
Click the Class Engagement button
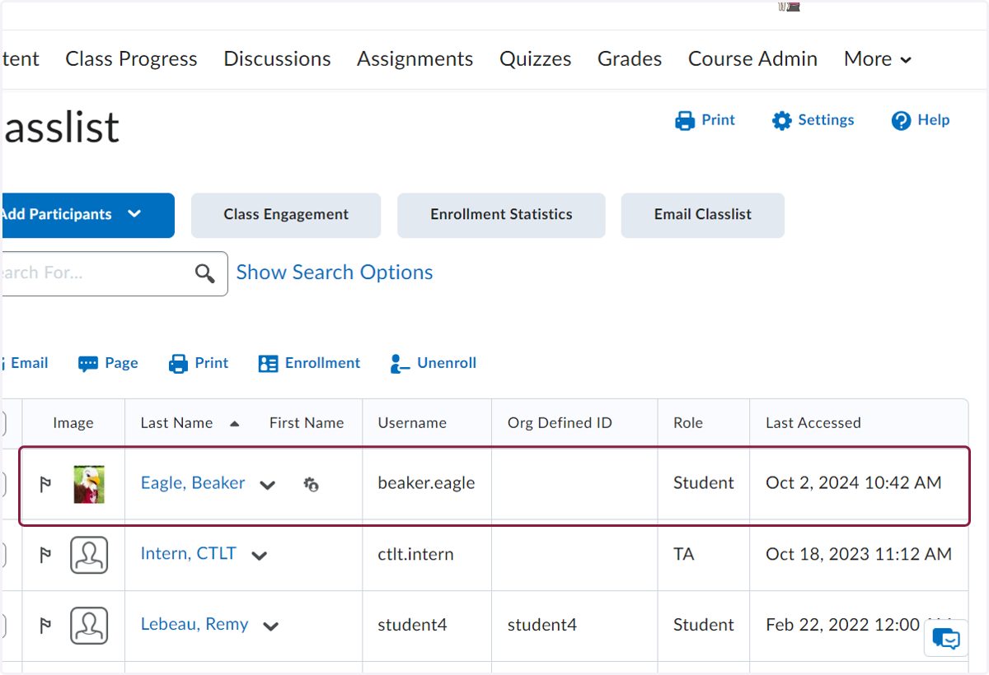(286, 215)
